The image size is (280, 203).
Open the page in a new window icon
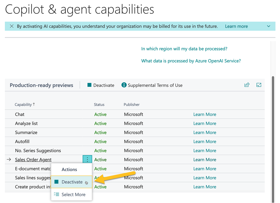tap(259, 84)
